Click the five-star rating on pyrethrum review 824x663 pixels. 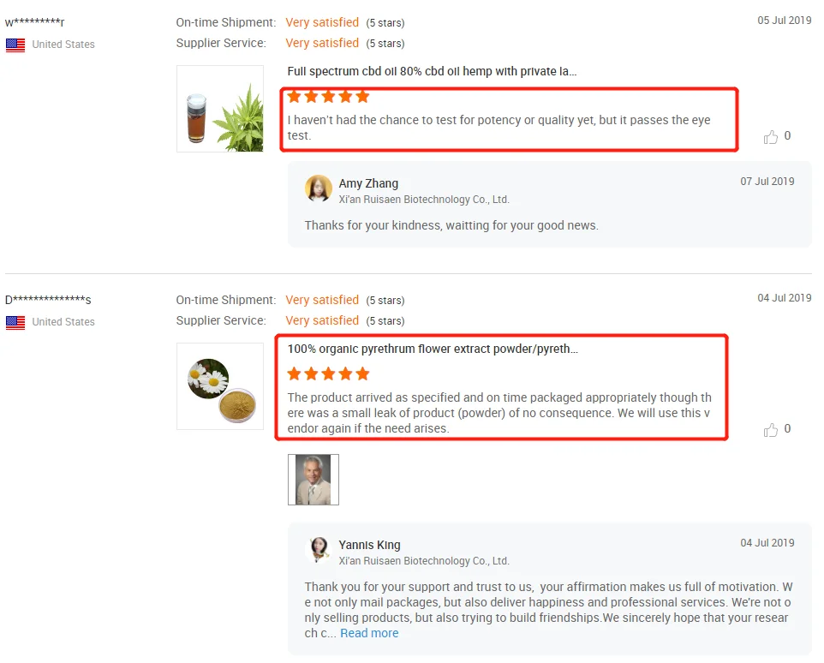pos(328,373)
